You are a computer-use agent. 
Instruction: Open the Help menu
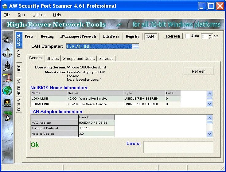point(57,15)
